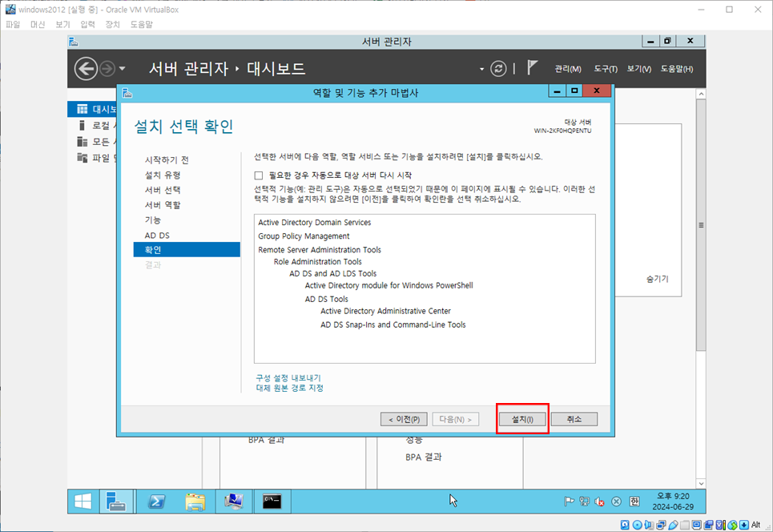Click the Server Manager taskbar icon
Viewport: 773px width, 532px height.
tap(116, 502)
